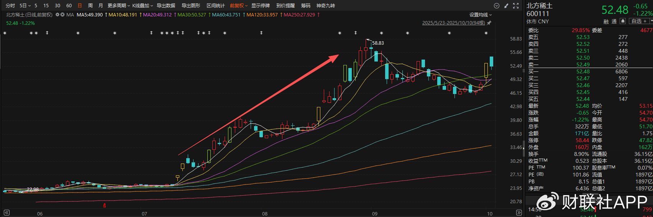Click the 委比 29.85% value
The image size is (653, 217).
coord(581,30)
